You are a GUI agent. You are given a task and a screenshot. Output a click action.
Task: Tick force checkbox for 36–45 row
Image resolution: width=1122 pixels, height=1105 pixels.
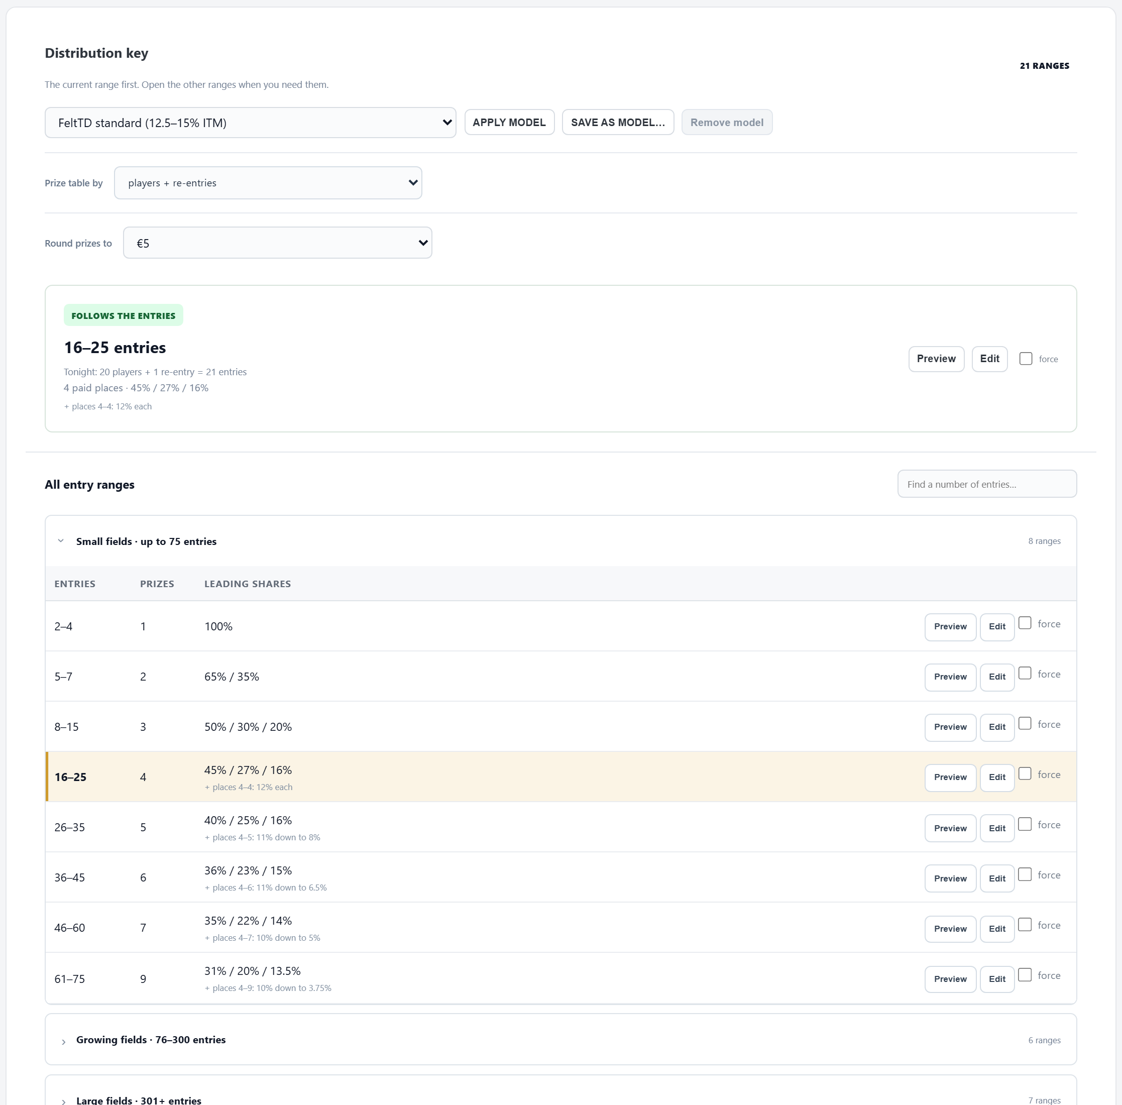pyautogui.click(x=1025, y=874)
